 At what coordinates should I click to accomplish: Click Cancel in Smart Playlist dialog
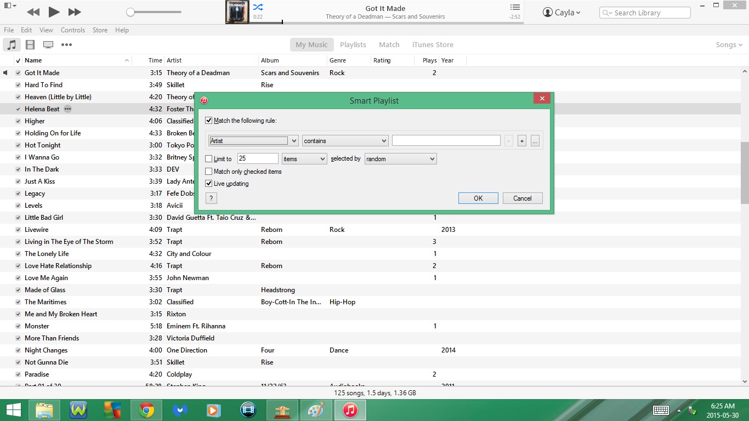[x=523, y=198]
